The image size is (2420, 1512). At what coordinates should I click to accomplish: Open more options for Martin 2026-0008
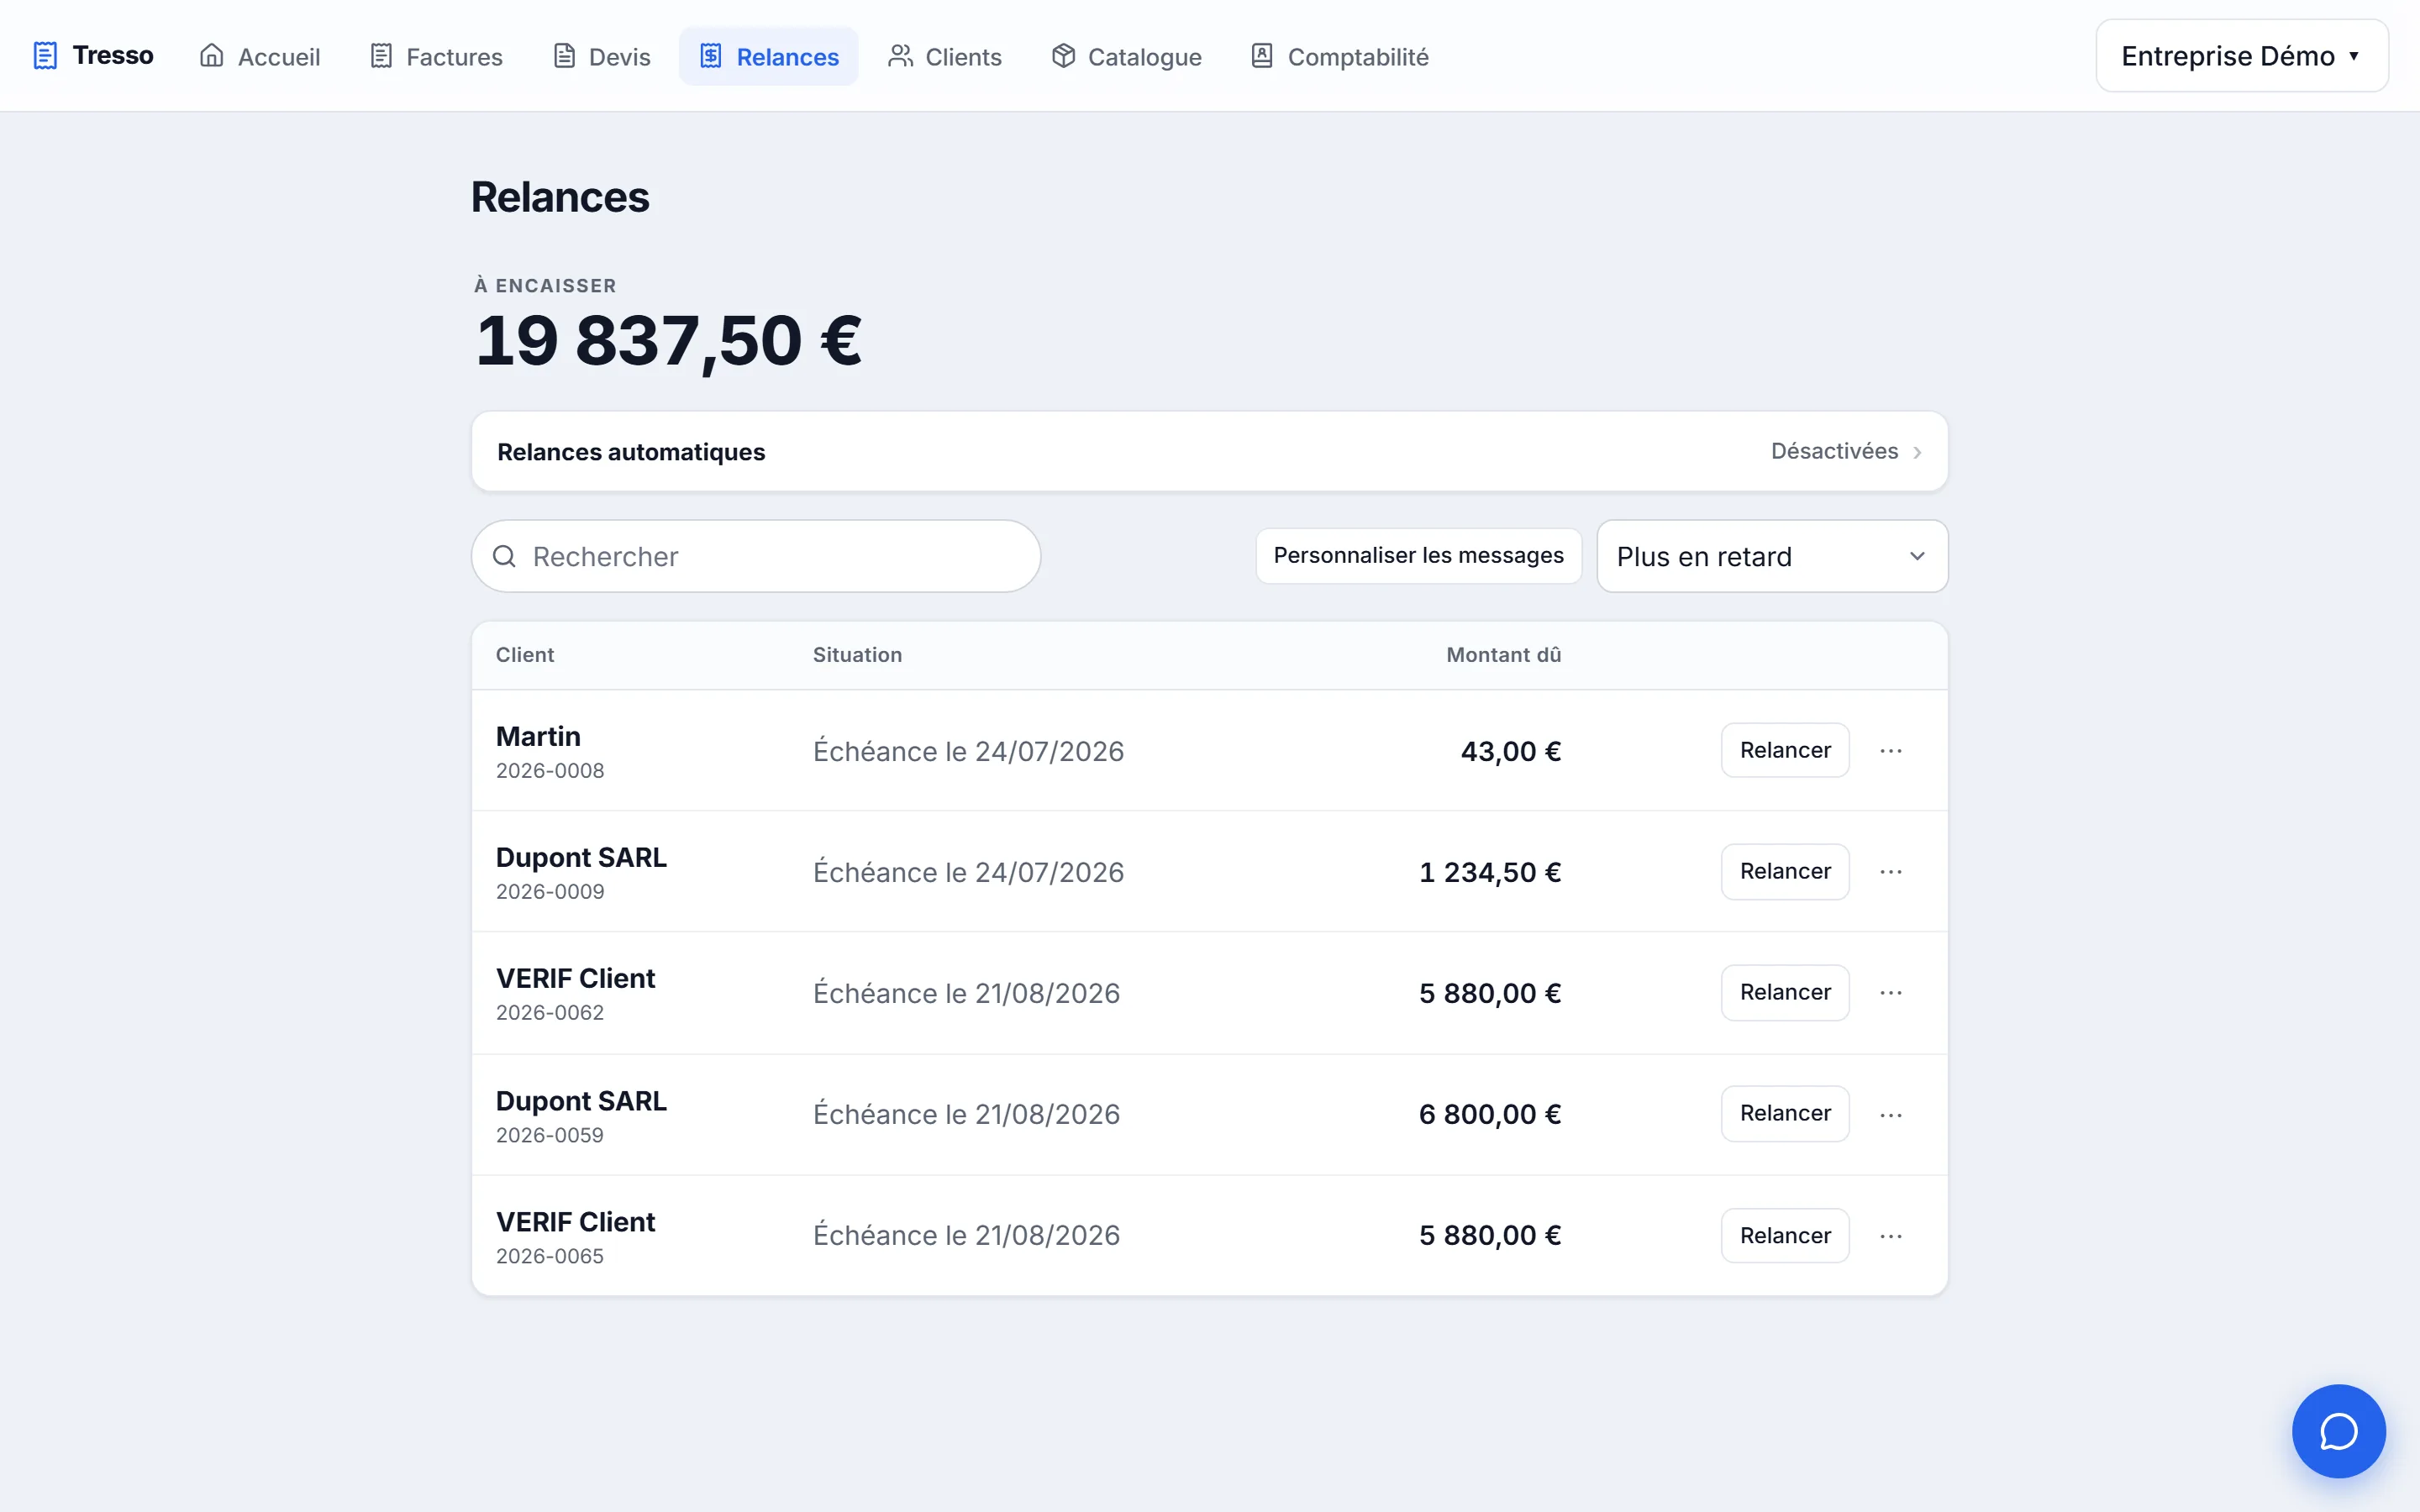1891,750
